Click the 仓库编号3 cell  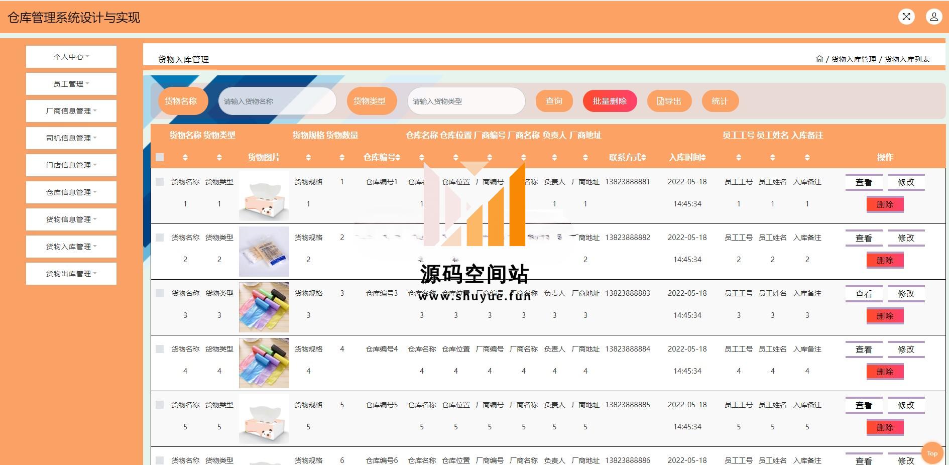pyautogui.click(x=382, y=293)
